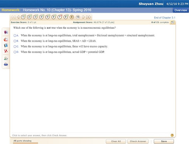The height and width of the screenshot is (144, 189).
Task: Open question 3 in navigator
Action: click(x=35, y=17)
